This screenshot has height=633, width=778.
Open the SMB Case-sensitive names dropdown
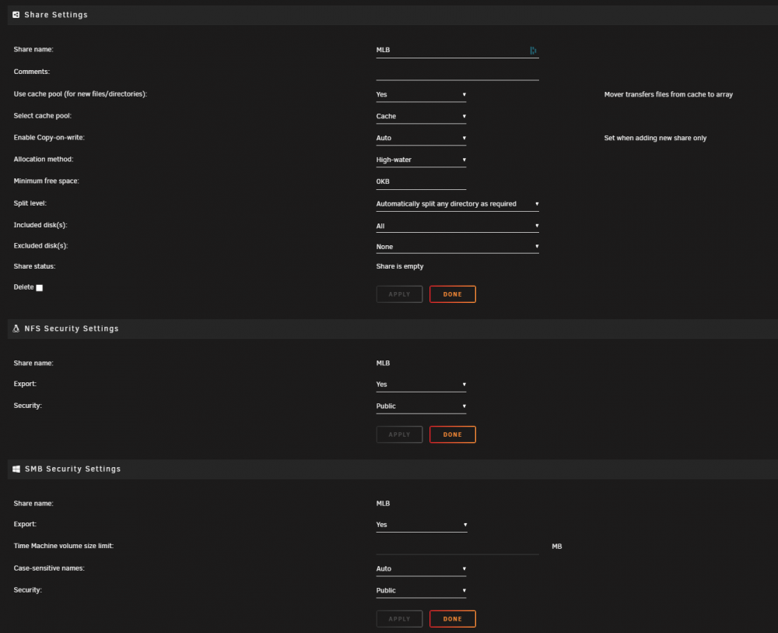point(421,569)
